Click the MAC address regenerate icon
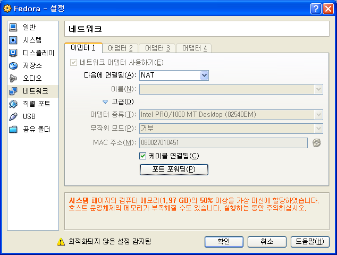Viewport: 337px width, 255px height. (316, 143)
